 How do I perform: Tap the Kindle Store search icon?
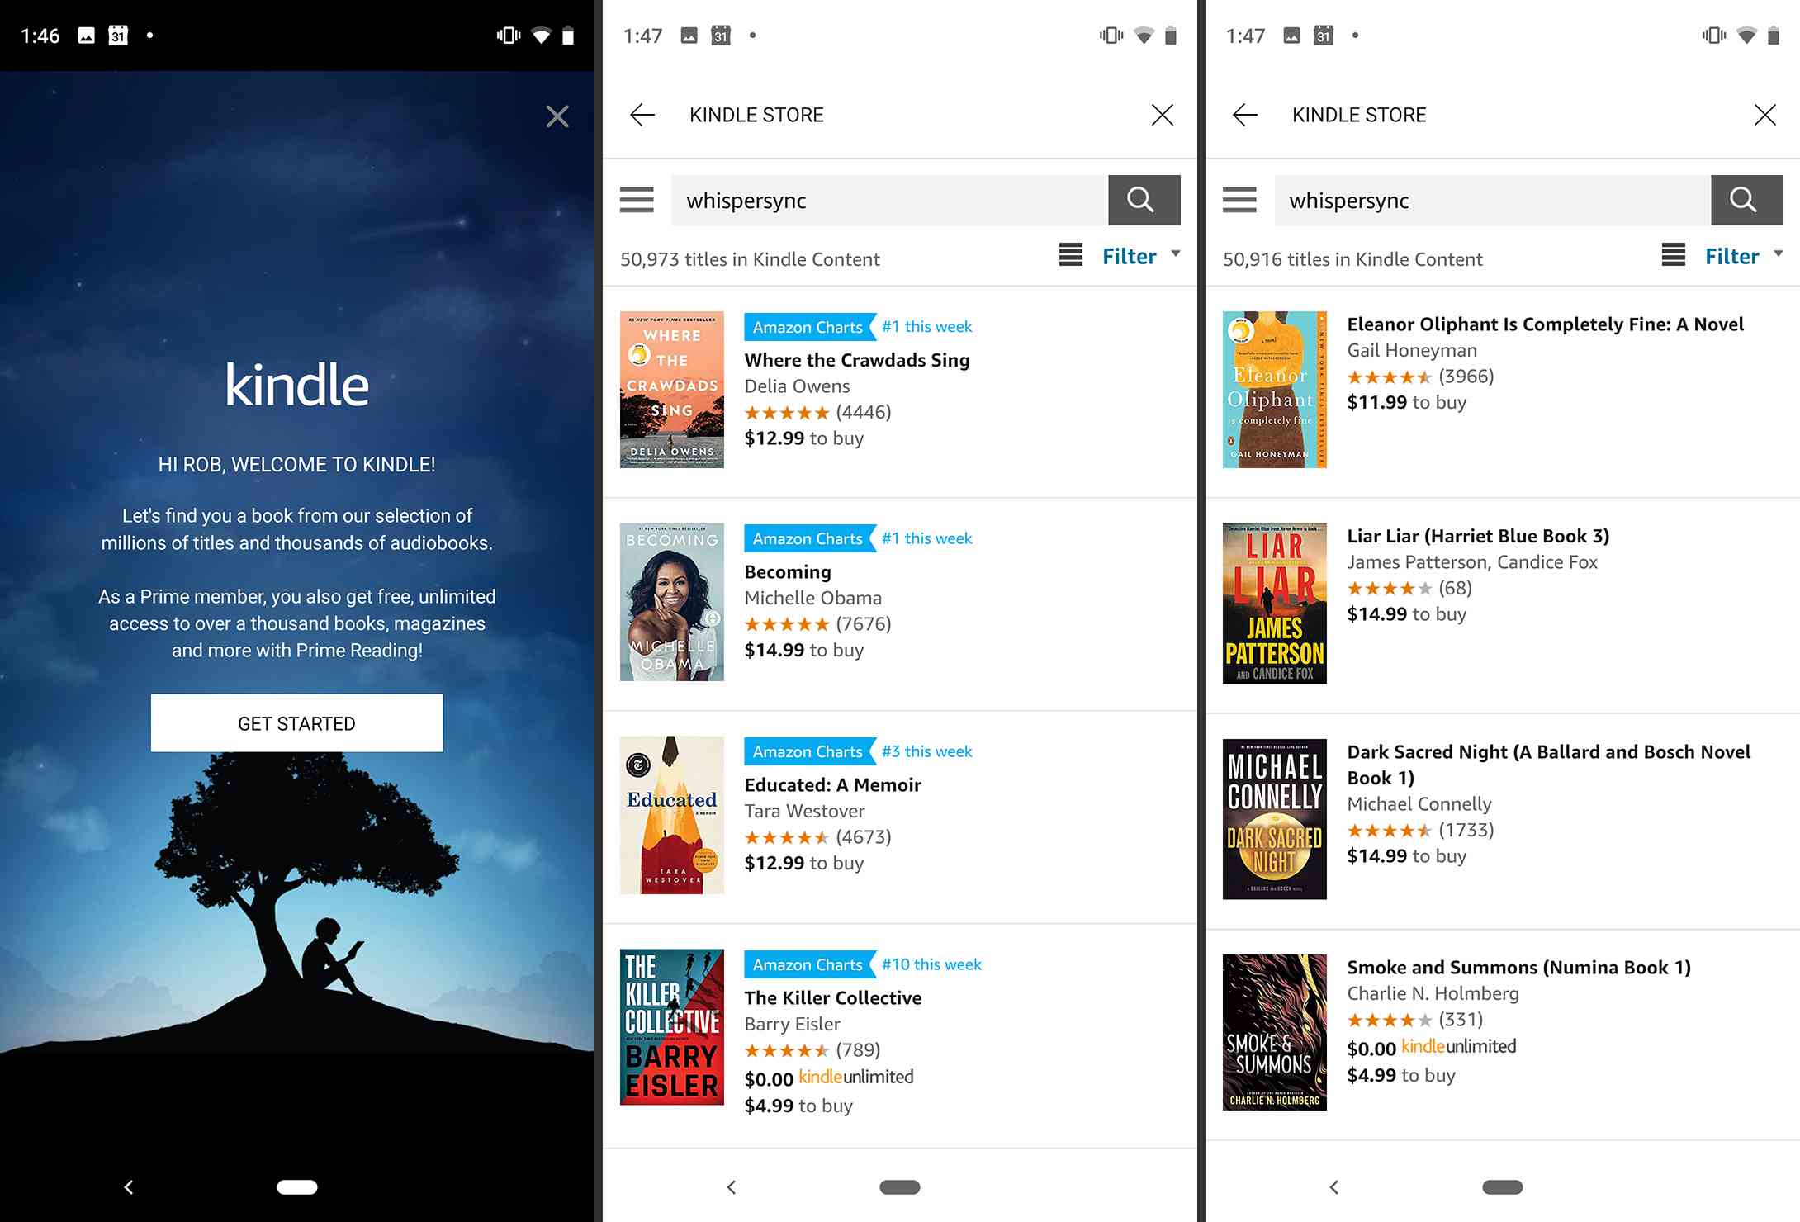click(1143, 201)
